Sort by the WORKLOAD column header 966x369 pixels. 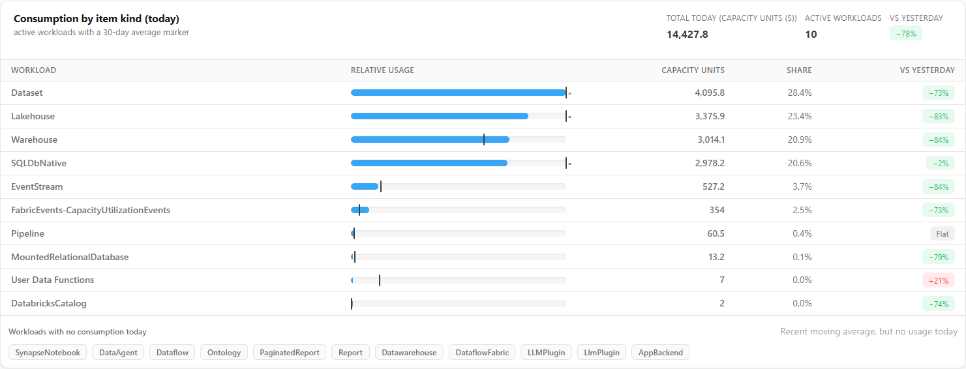point(33,70)
